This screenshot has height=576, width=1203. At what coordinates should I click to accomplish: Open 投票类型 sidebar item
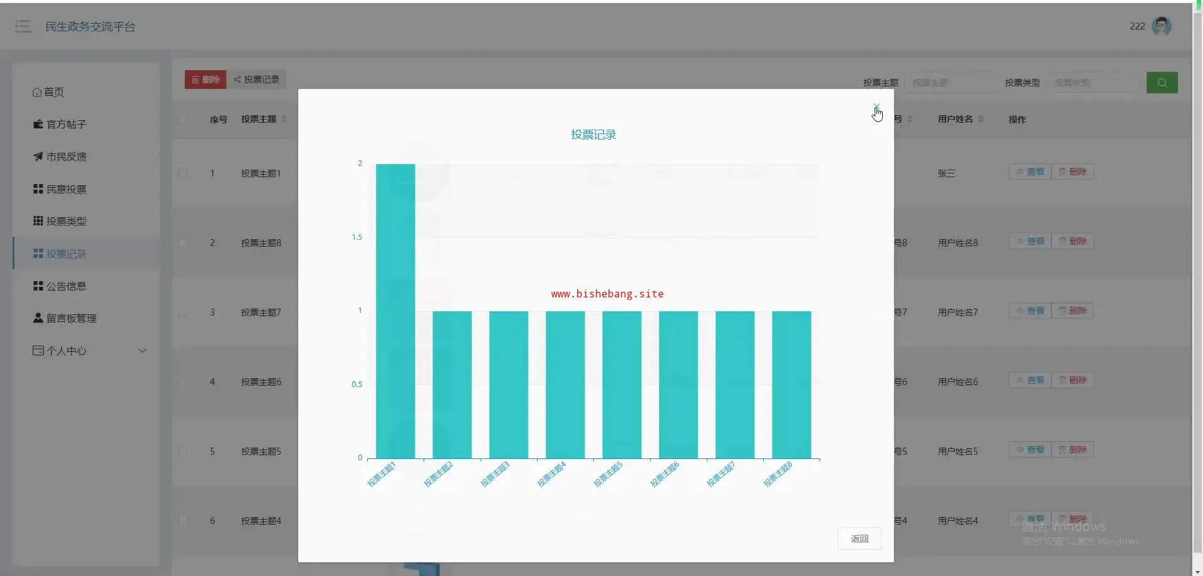point(60,221)
